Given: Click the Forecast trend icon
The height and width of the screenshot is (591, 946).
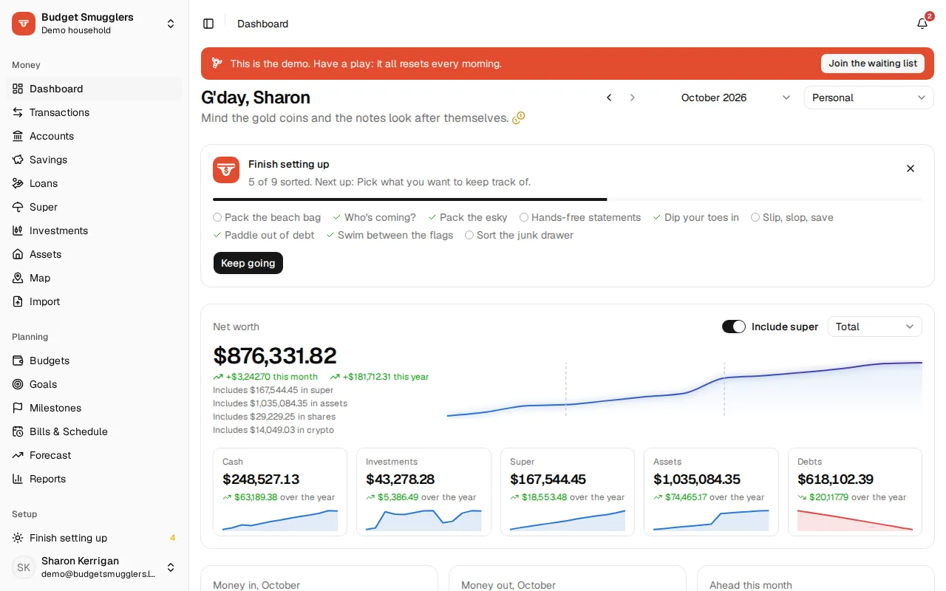Looking at the screenshot, I should click(18, 455).
